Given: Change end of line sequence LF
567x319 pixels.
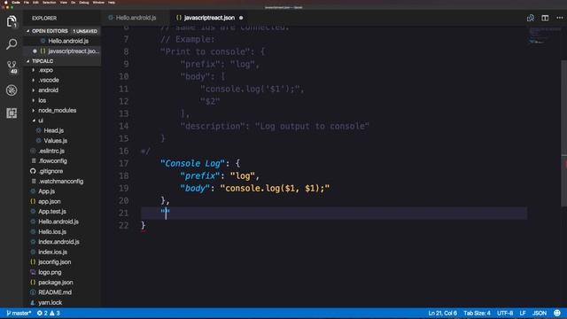Looking at the screenshot, I should tap(523, 313).
